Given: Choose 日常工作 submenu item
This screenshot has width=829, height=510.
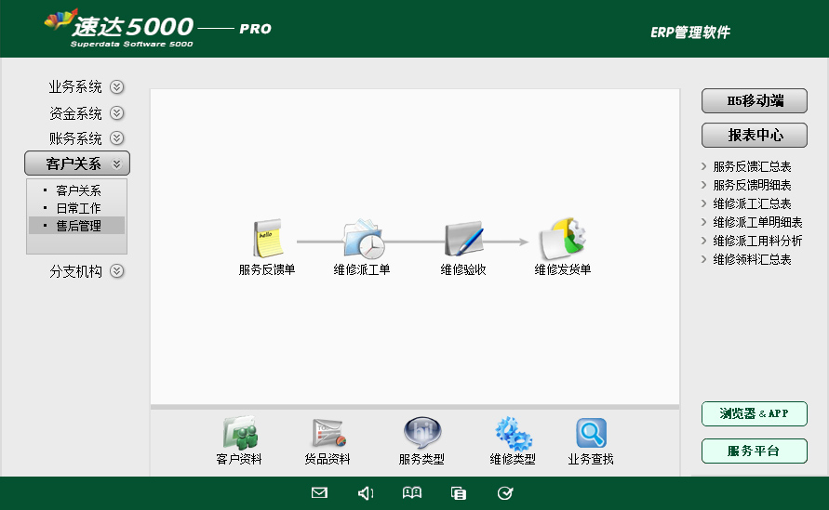Looking at the screenshot, I should [78, 208].
